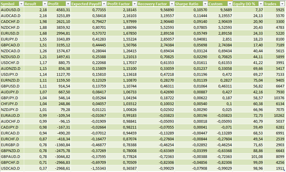
Task: Select the USDJPY.D symbol cell
Action: pos(12,75)
